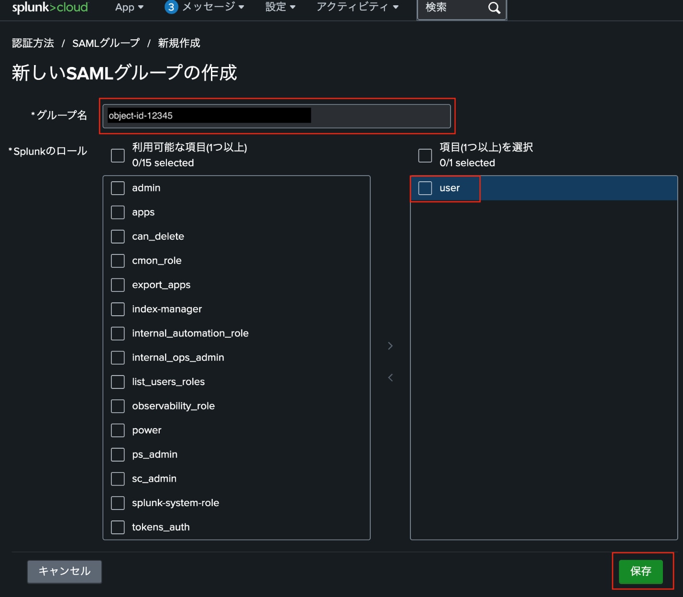Viewport: 683px width, 597px height.
Task: Click the search magnifier icon
Action: [x=494, y=8]
